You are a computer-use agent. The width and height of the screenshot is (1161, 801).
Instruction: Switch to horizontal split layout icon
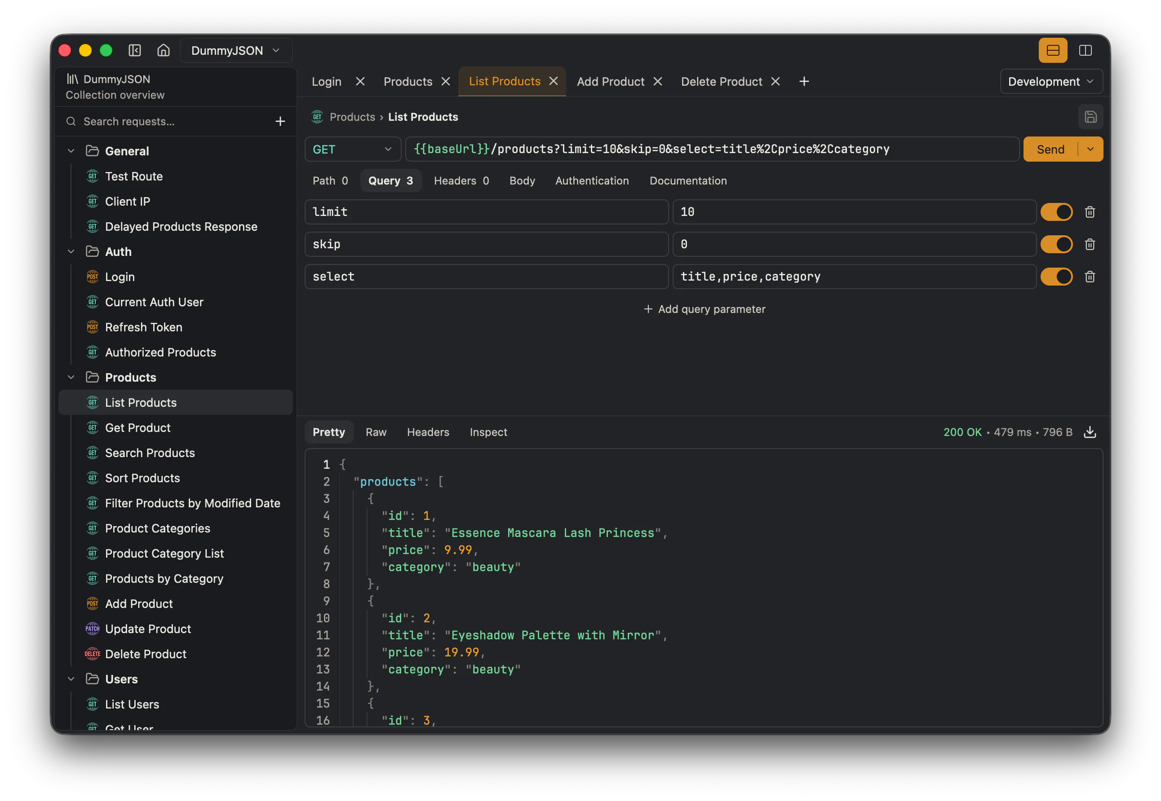coord(1053,51)
